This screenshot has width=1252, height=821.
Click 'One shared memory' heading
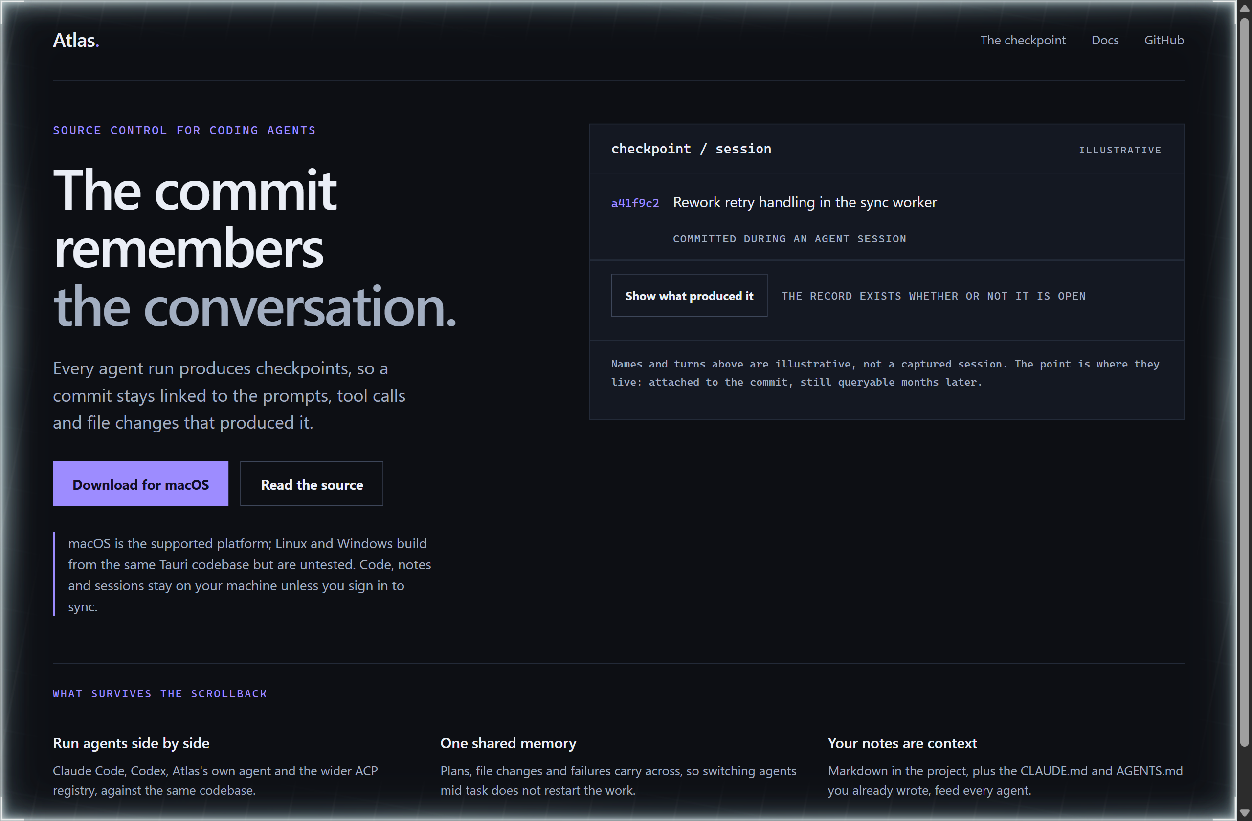coord(508,743)
